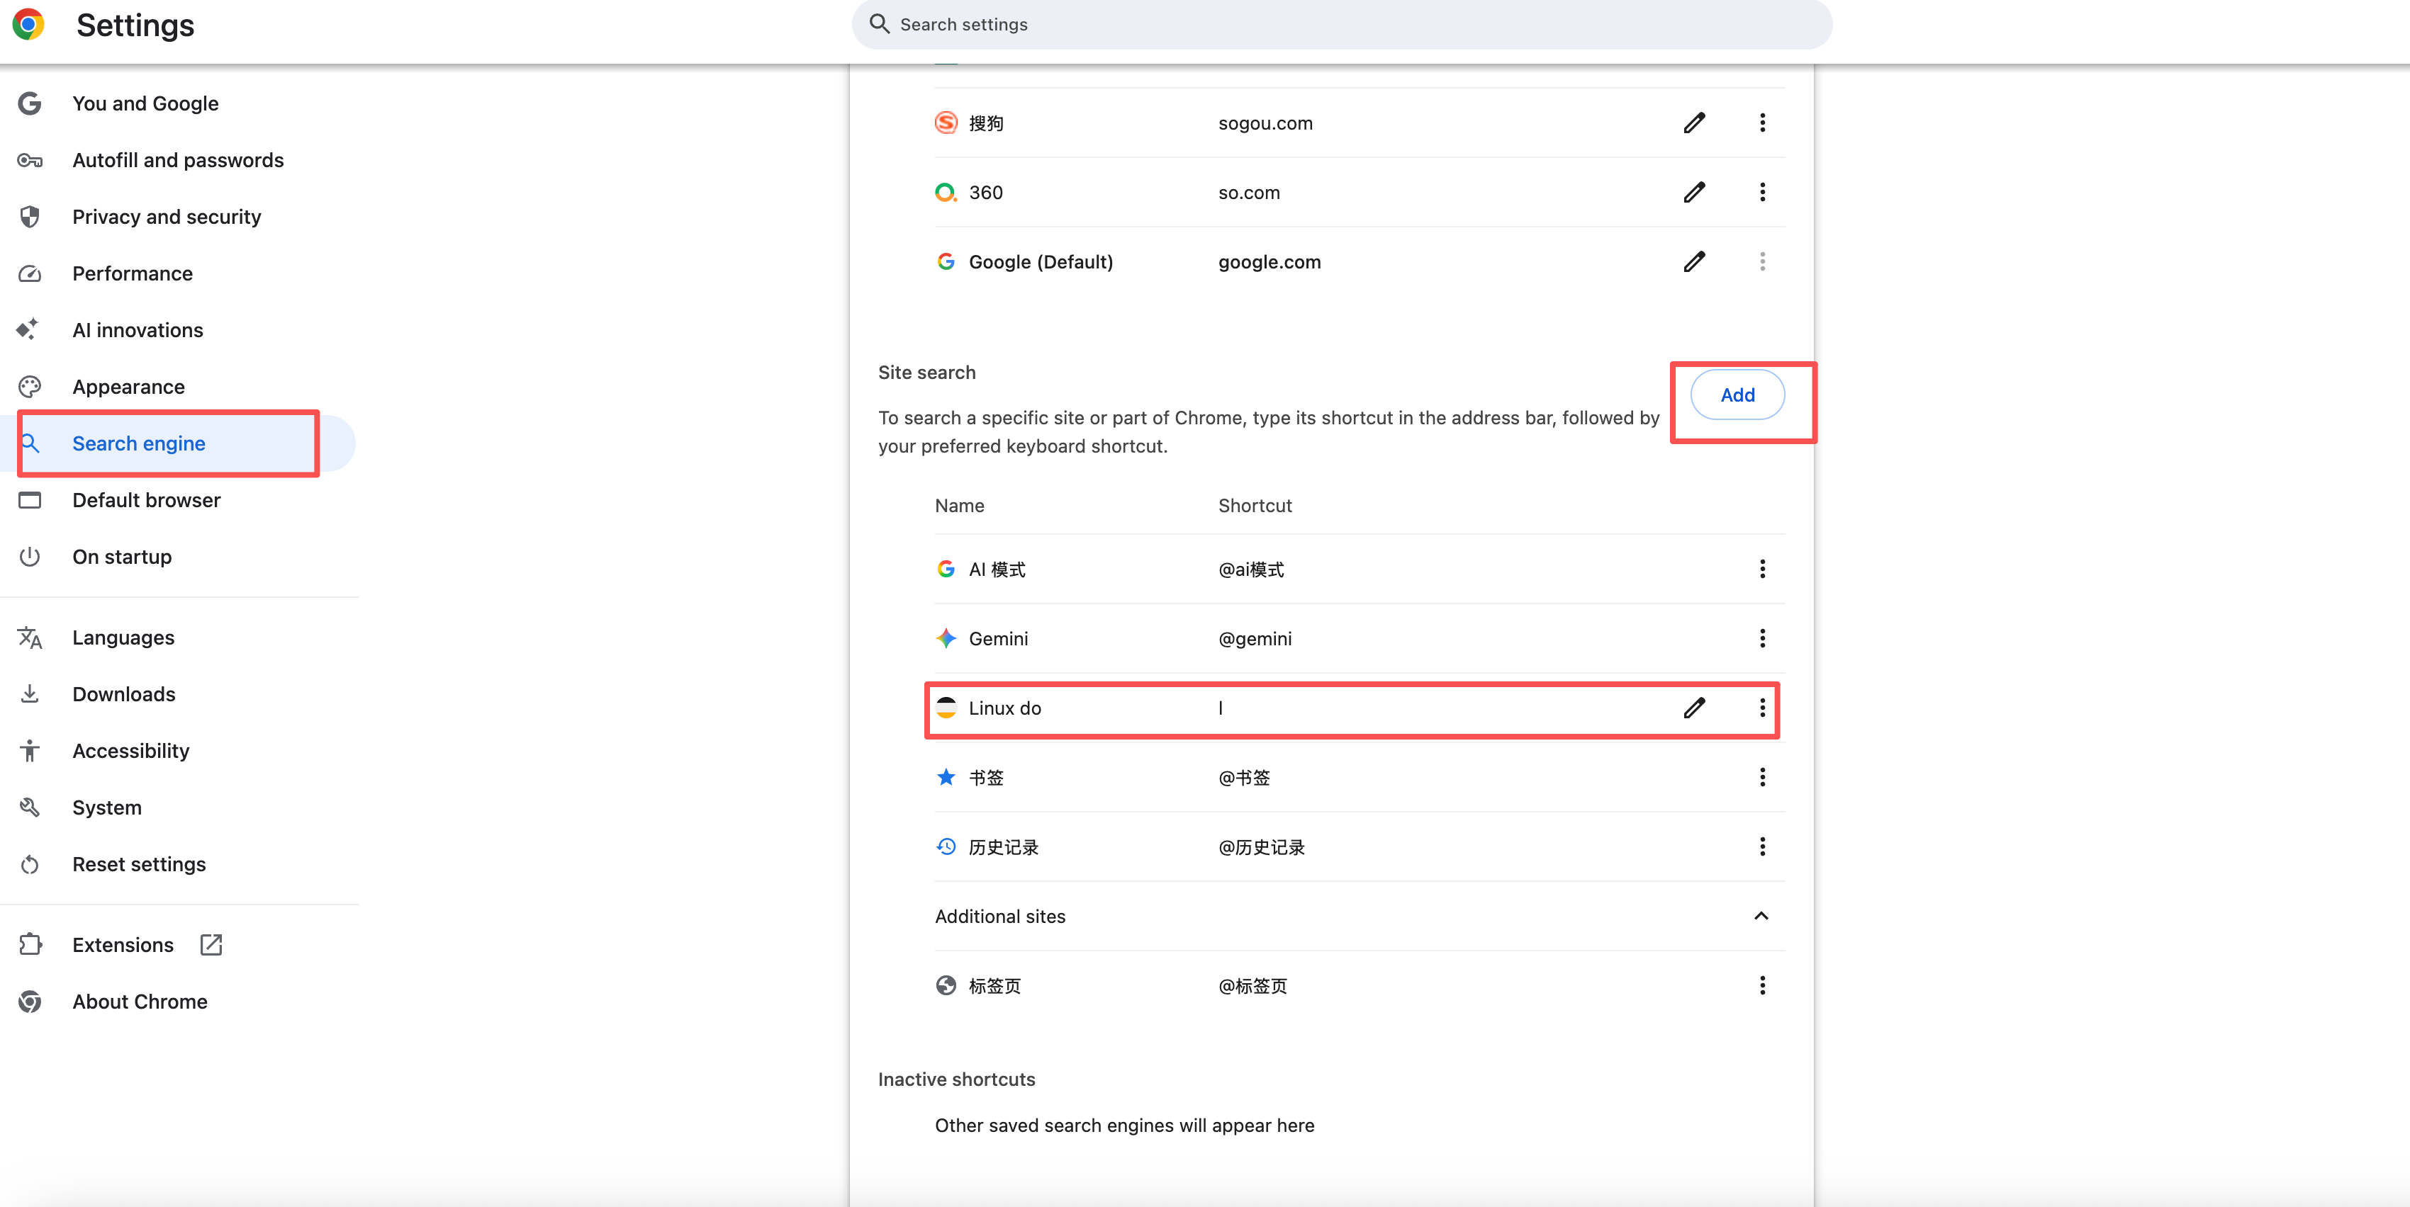Edit the Google (Default) search engine
Screen dimensions: 2410x1207
[1694, 261]
